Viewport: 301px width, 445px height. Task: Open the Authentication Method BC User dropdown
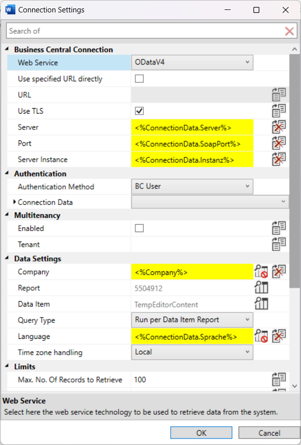click(x=192, y=187)
